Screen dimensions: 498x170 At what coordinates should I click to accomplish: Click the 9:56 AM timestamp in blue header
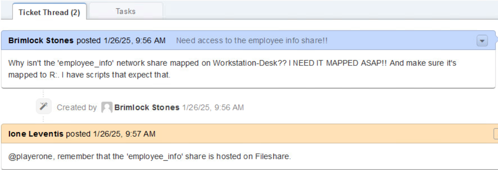tap(135, 41)
